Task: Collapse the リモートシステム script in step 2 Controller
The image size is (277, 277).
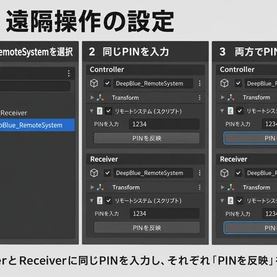Action: click(x=91, y=111)
